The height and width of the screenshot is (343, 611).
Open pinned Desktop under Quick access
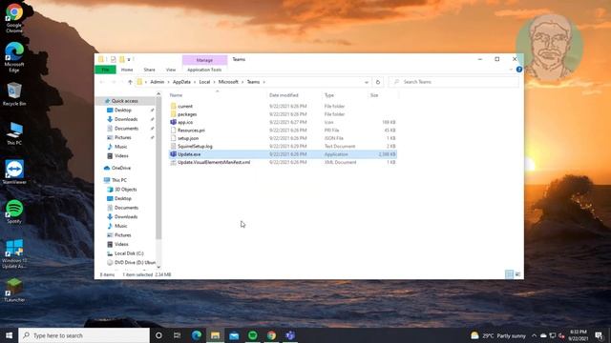pos(123,111)
